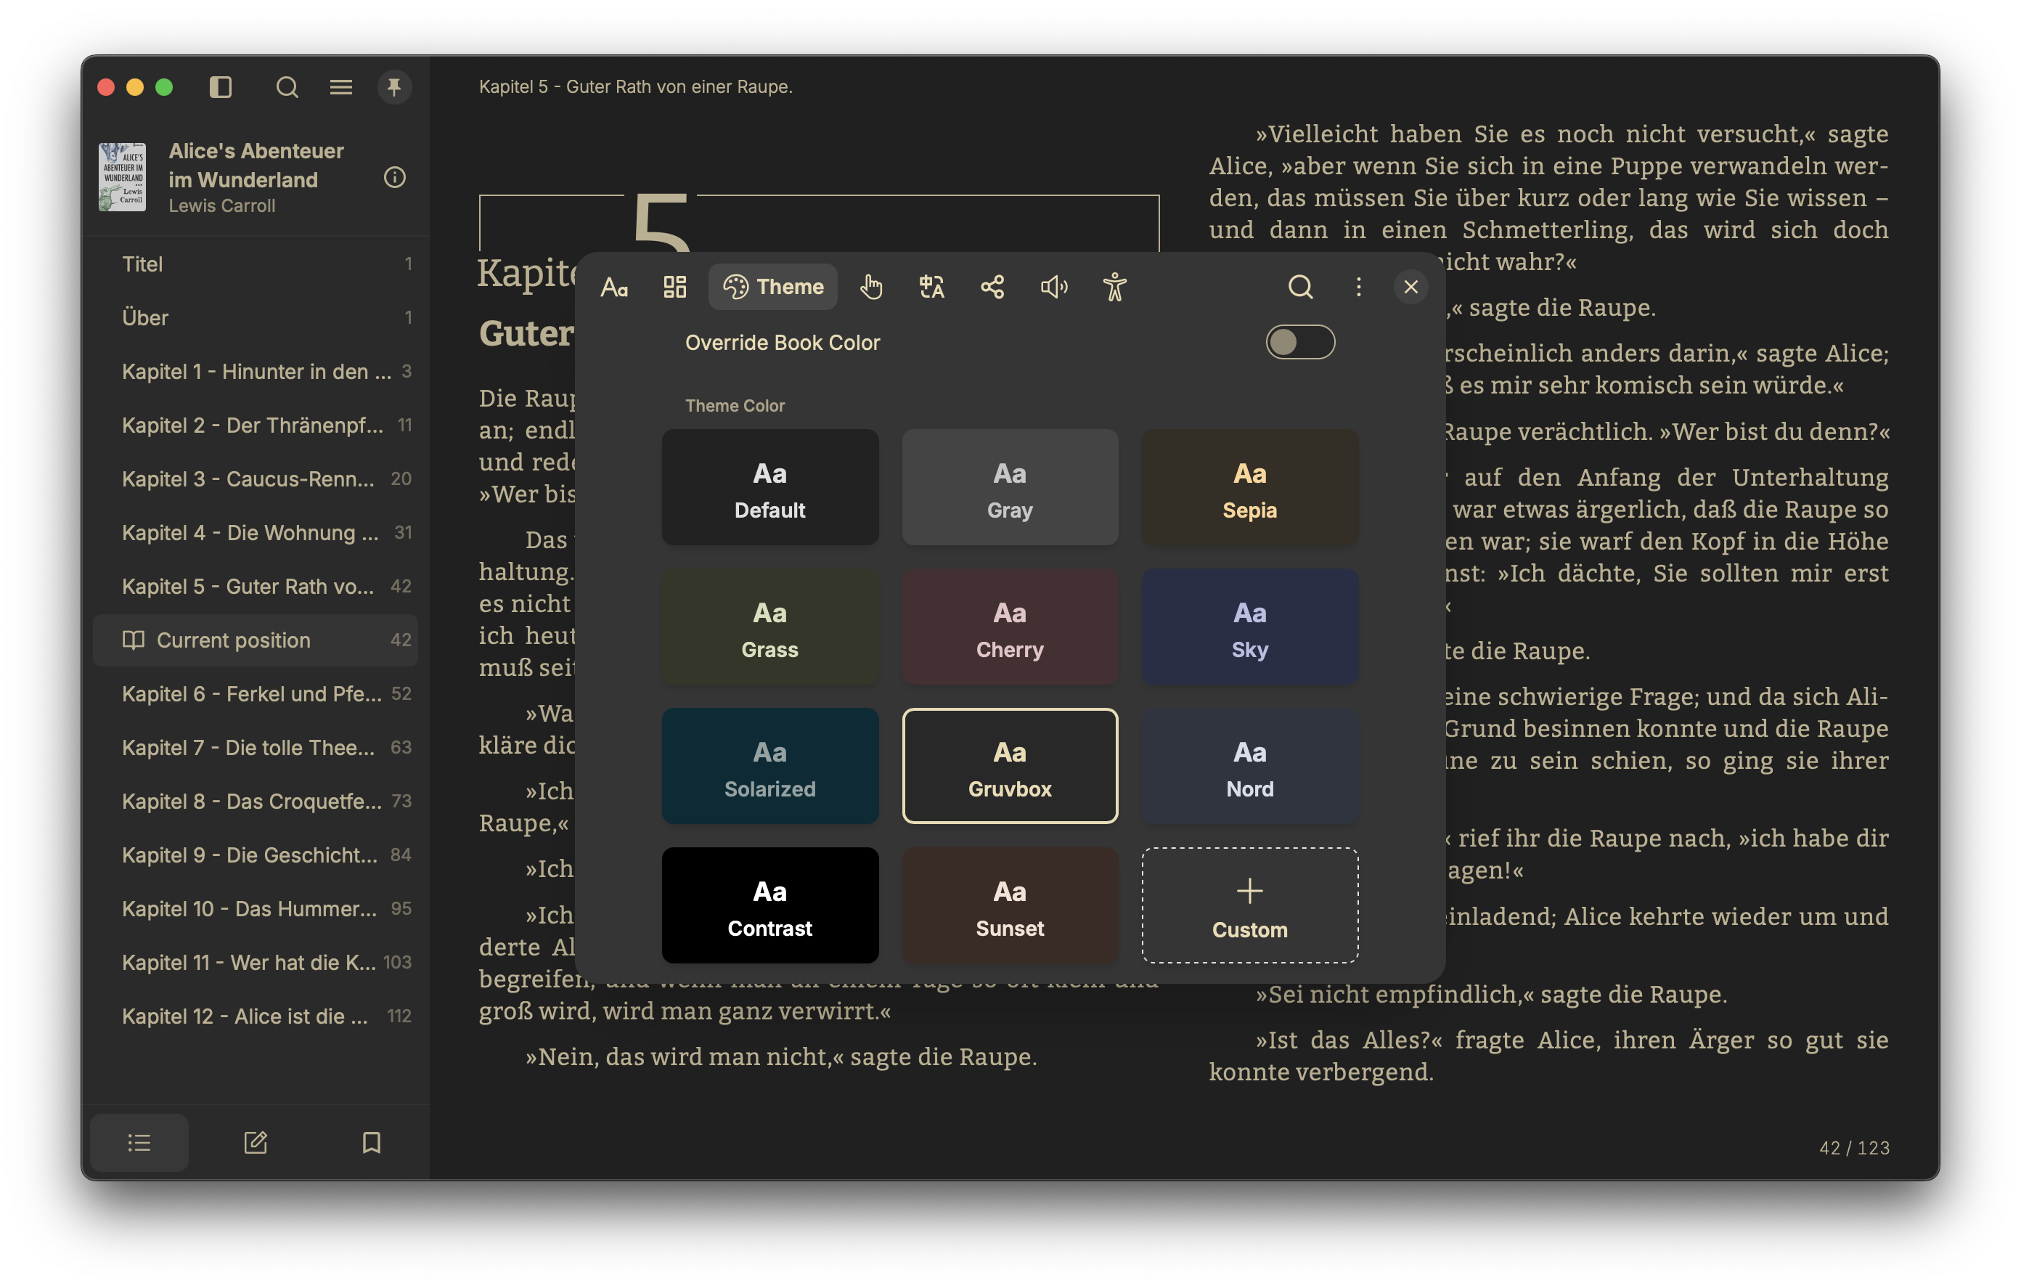This screenshot has width=2021, height=1288.
Task: Open the Layout settings tab
Action: [x=675, y=288]
